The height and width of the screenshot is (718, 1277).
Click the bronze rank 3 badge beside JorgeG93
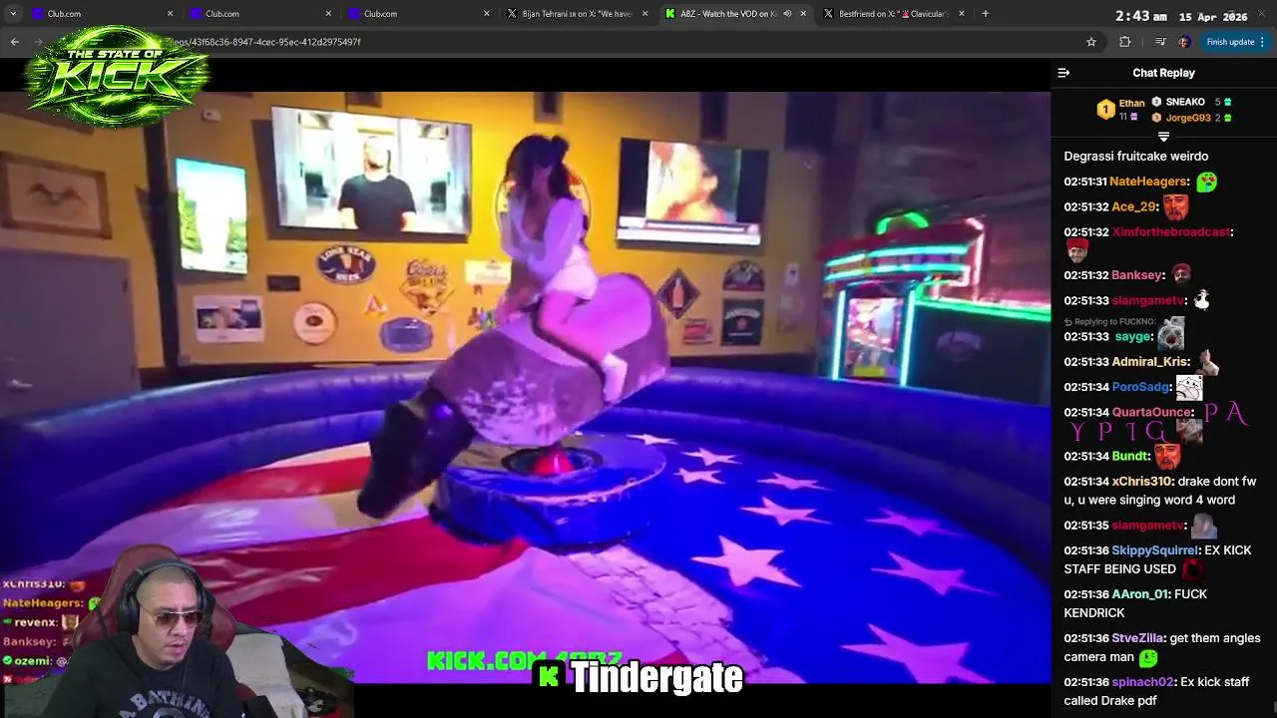click(x=1156, y=118)
